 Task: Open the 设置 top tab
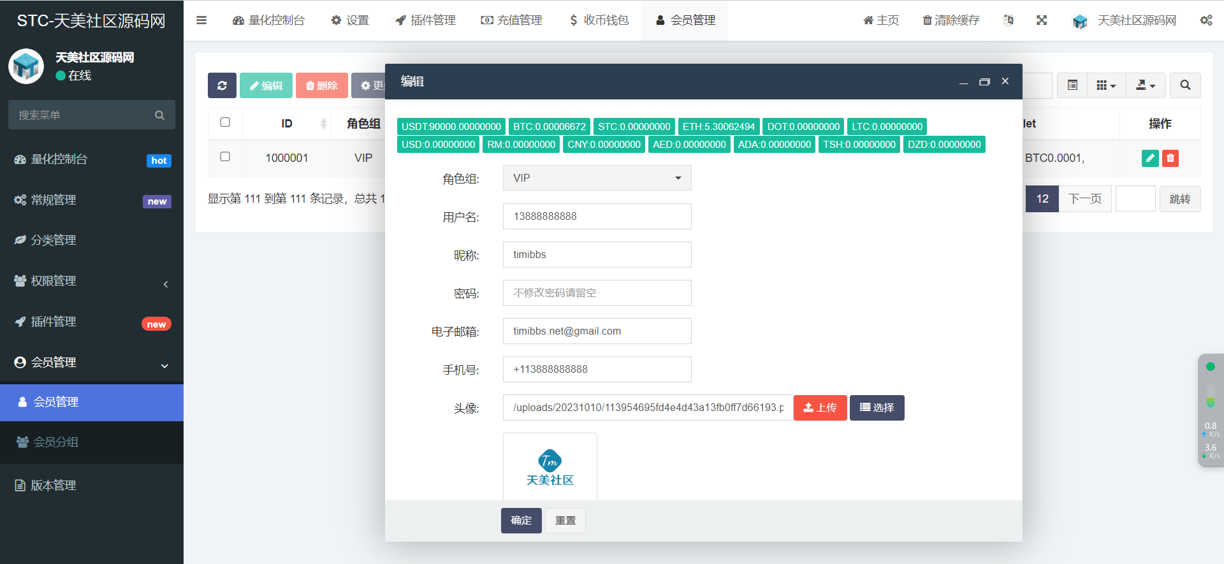pos(350,20)
